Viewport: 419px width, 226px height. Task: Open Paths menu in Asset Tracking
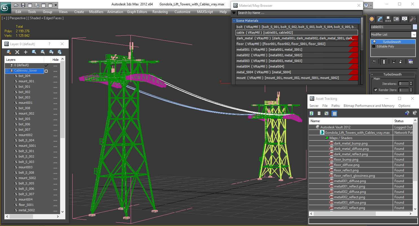pyautogui.click(x=335, y=106)
